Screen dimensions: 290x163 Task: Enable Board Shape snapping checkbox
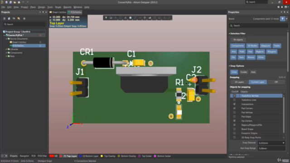click(x=234, y=129)
